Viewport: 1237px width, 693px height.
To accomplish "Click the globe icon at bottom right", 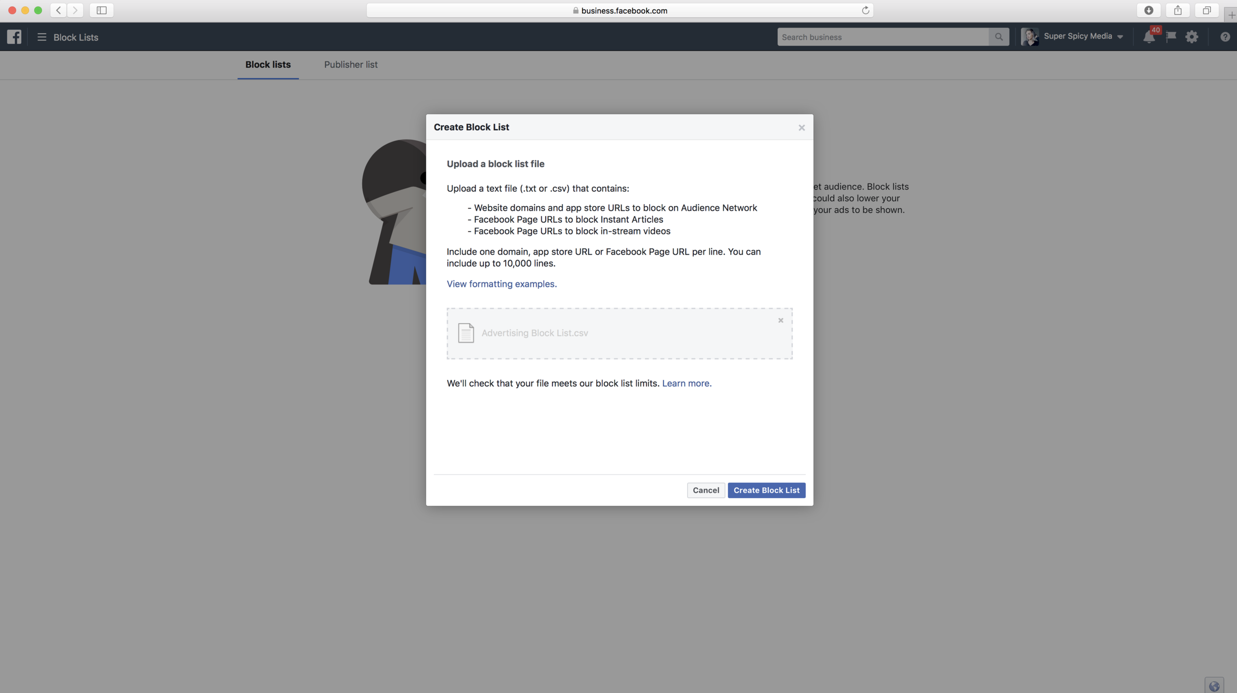I will pyautogui.click(x=1214, y=686).
